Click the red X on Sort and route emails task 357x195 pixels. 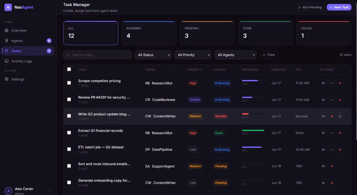pos(332,166)
